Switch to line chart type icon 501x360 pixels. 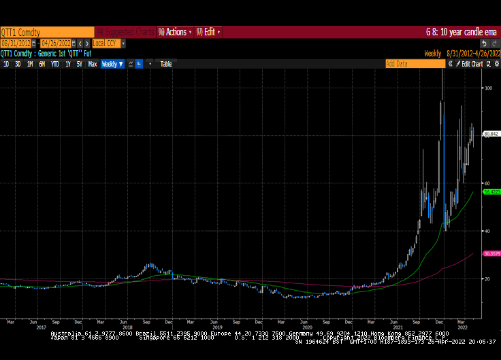pyautogui.click(x=131, y=64)
